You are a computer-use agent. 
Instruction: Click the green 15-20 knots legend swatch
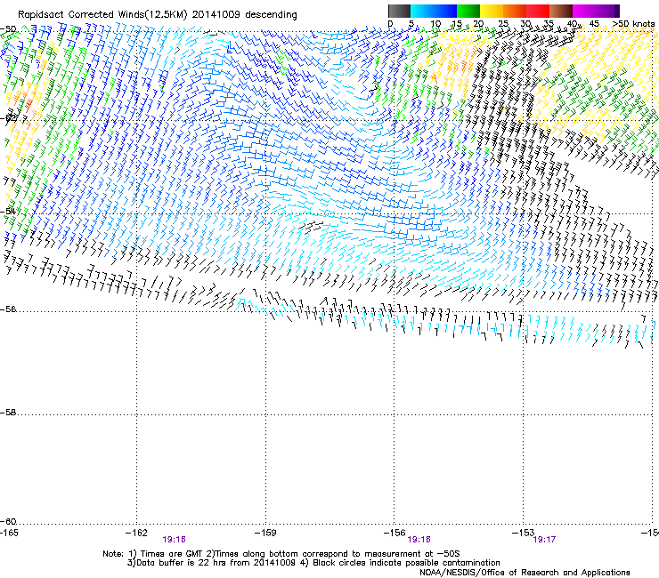(x=468, y=11)
